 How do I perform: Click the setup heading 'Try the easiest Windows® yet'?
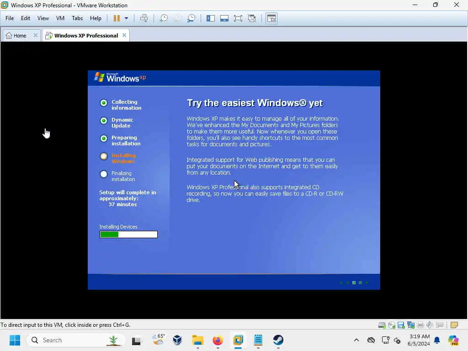(255, 103)
